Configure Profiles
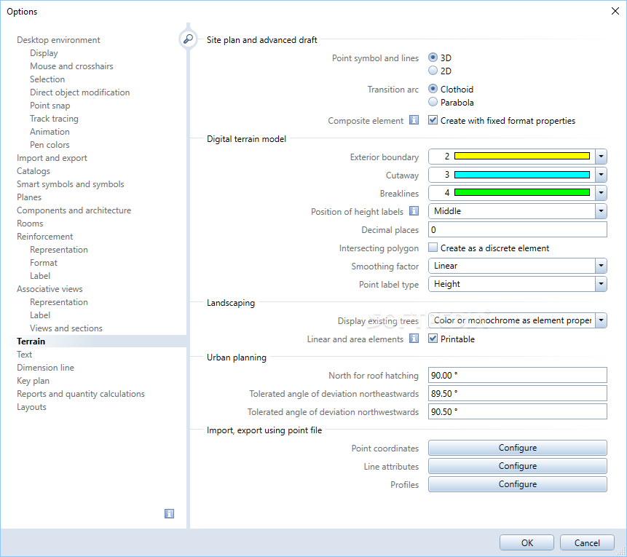Viewport: 627px width, 557px height. (x=518, y=484)
